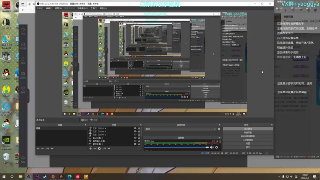This screenshot has height=180, width=320.
Task: Pop out the Scenes dock panel
Action: [86, 125]
